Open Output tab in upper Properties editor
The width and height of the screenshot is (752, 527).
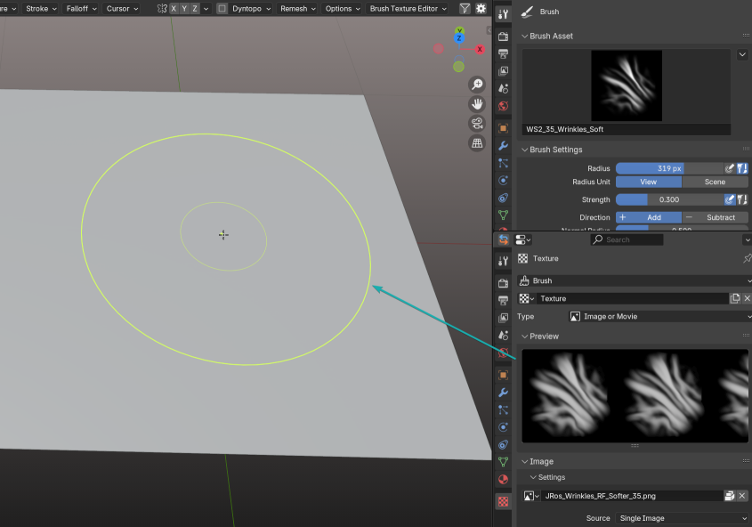[x=503, y=53]
